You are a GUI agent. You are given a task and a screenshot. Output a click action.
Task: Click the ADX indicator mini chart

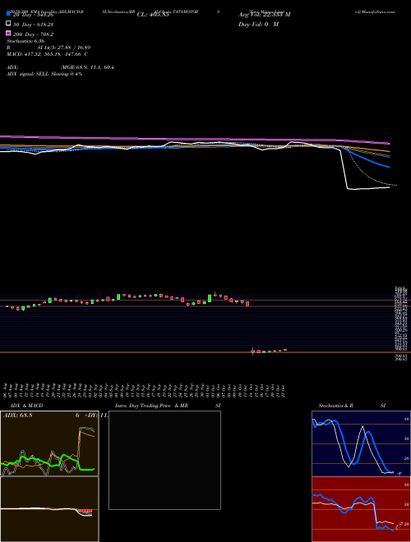click(49, 443)
